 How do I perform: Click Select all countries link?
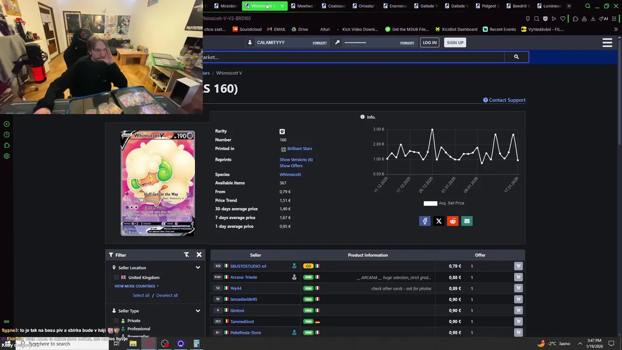point(141,296)
